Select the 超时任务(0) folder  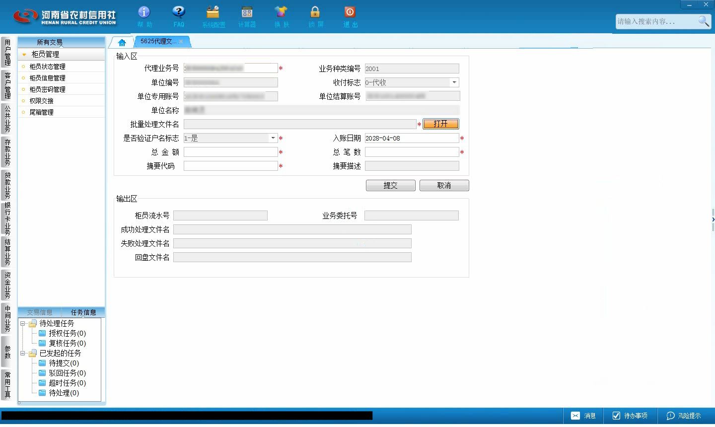[62, 383]
